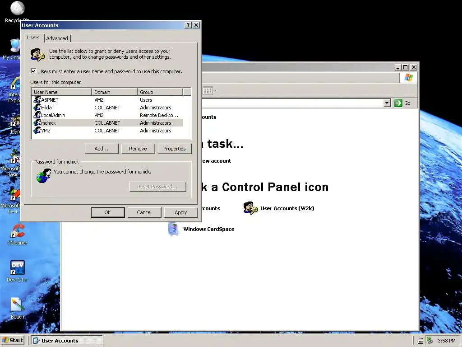This screenshot has width=462, height=347.
Task: Click the green Go arrow icon
Action: [398, 103]
